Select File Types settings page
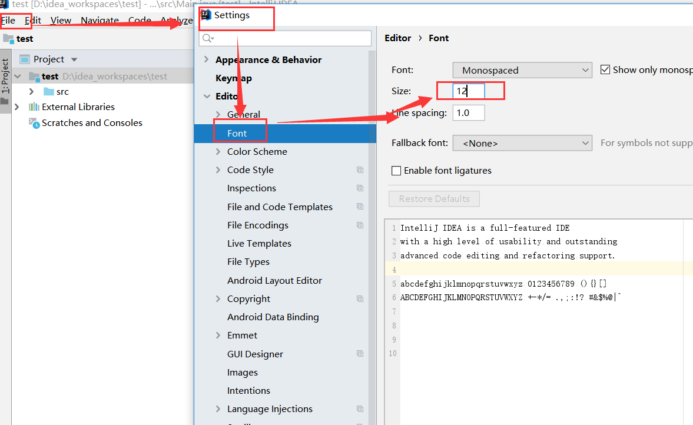Viewport: 693px width, 425px height. tap(248, 262)
